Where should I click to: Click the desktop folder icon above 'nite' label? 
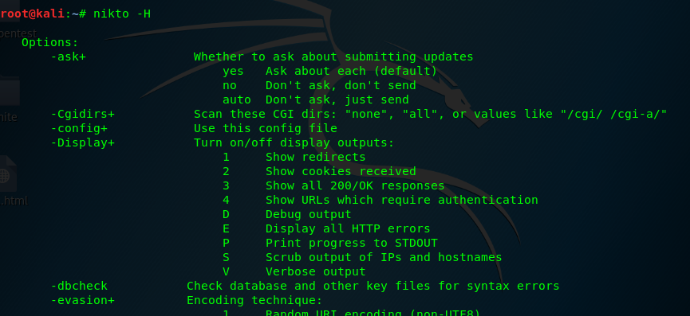pos(10,91)
